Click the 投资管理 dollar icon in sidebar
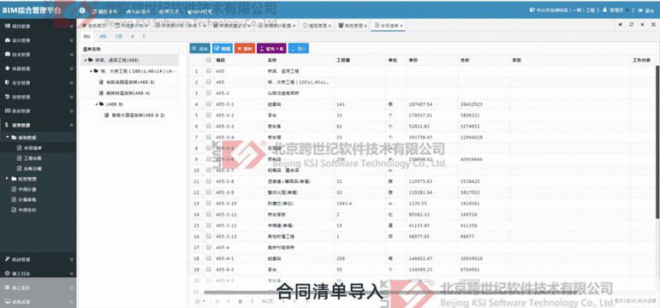Screen dimensions: 660x308 [x=7, y=125]
